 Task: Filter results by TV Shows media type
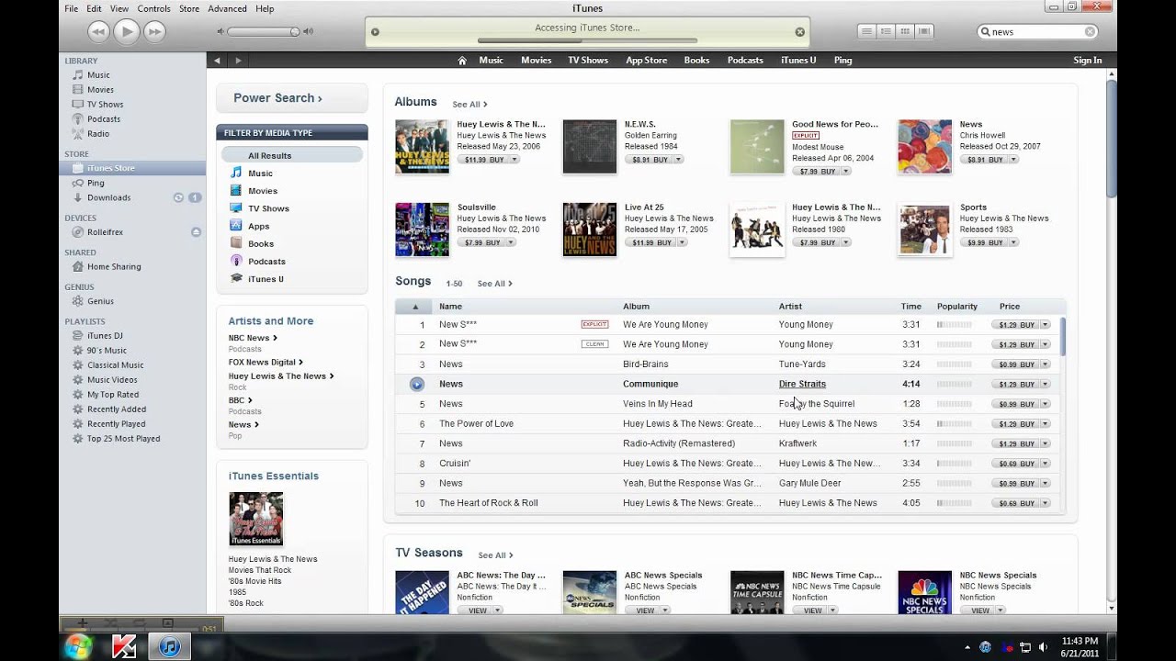pos(268,208)
